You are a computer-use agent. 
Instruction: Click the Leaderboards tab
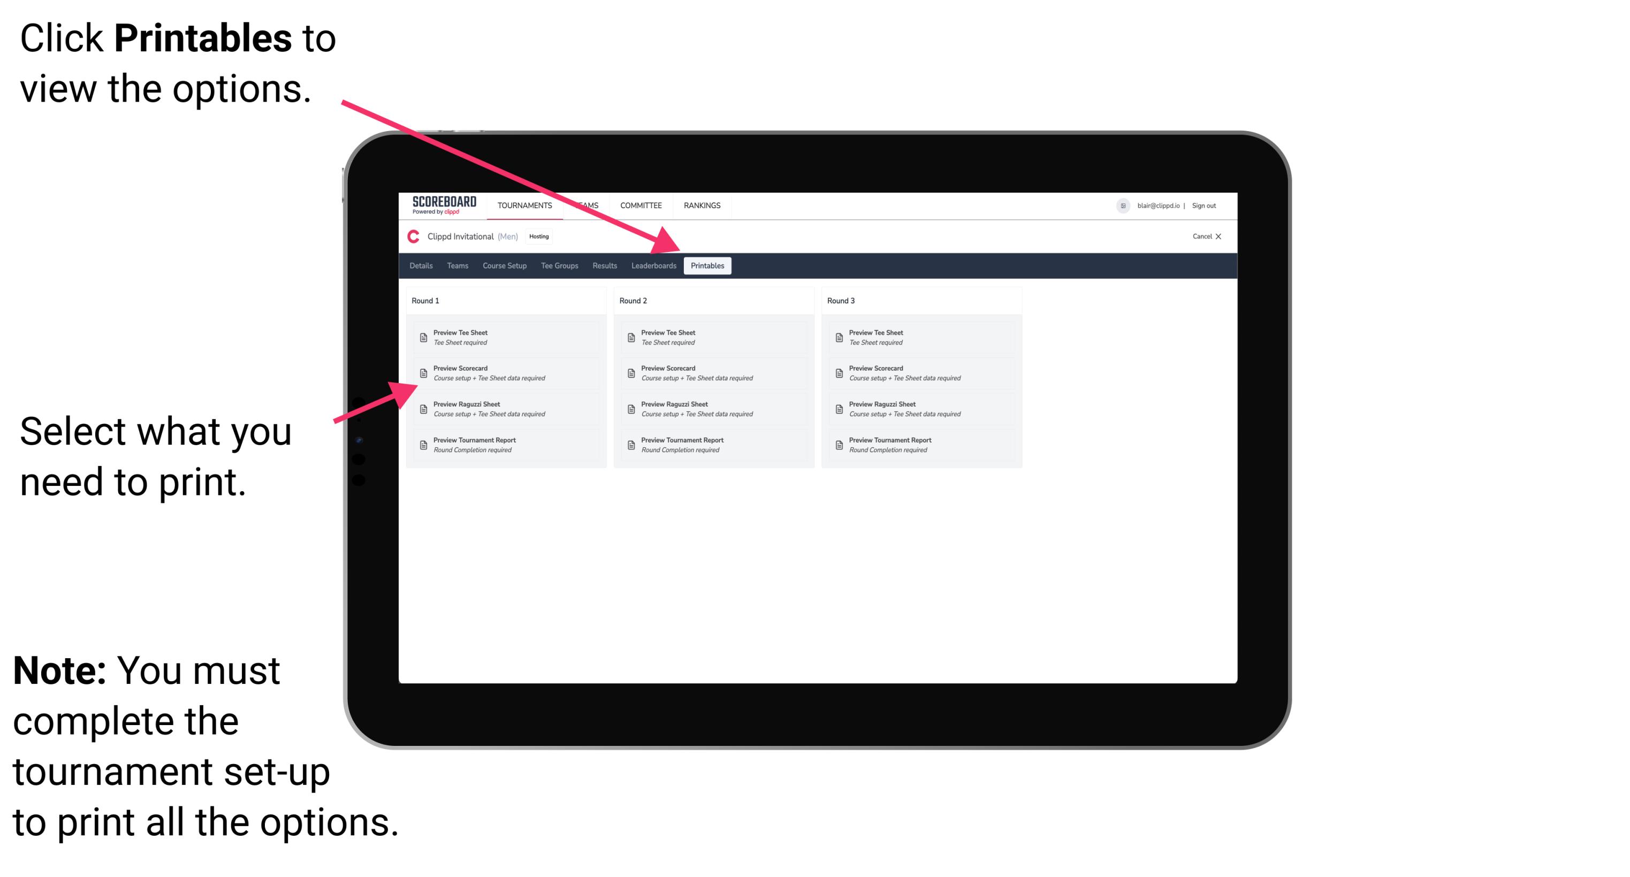(x=653, y=266)
